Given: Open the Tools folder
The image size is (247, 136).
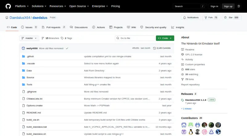Looking at the screenshot, I should pos(29,85).
